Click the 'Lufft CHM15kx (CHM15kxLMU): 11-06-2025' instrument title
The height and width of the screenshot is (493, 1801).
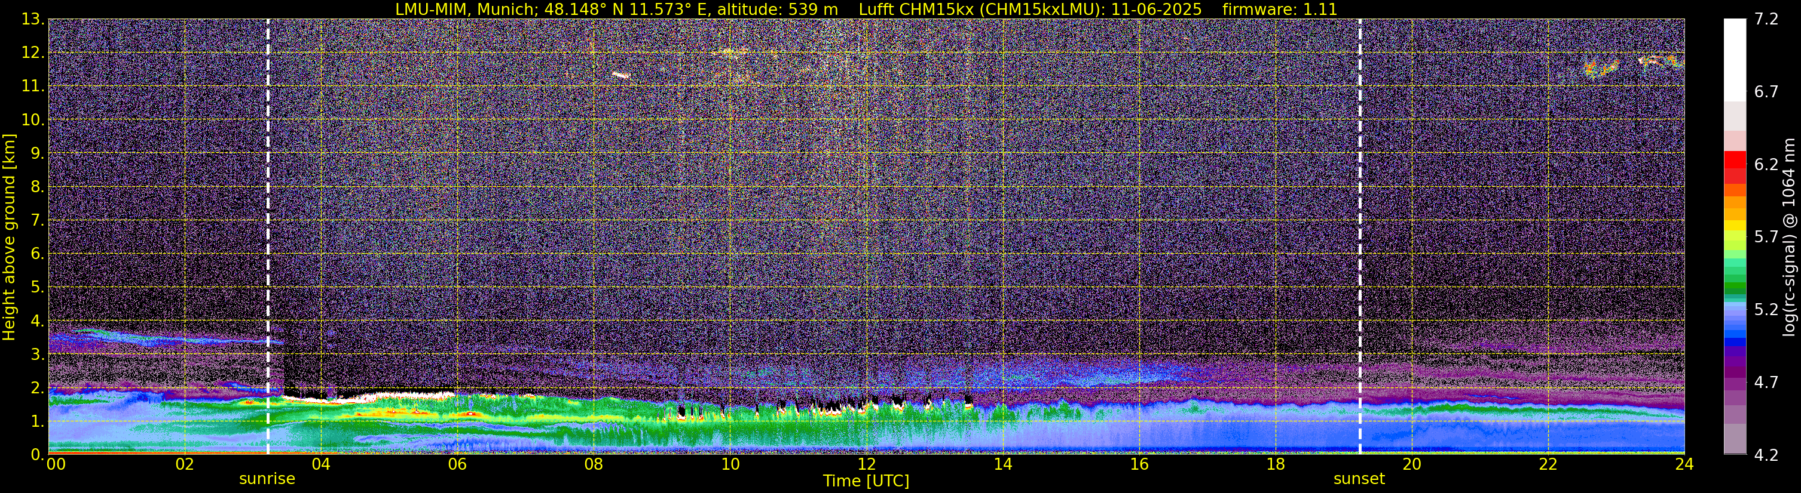[1030, 9]
